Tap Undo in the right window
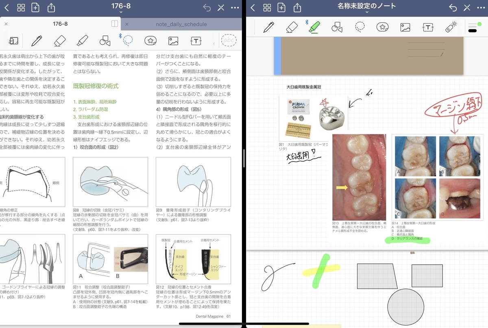The image size is (488, 328). 453,8
